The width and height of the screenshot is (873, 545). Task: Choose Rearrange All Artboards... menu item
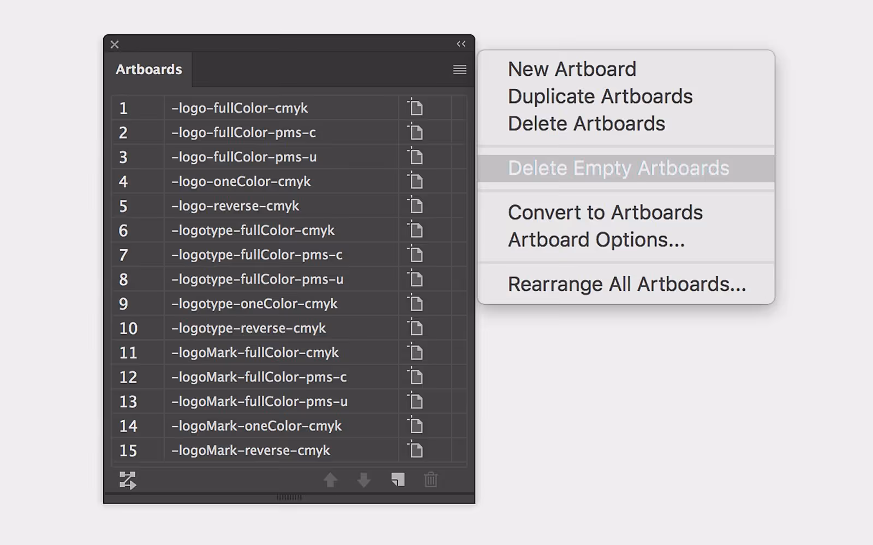tap(626, 284)
